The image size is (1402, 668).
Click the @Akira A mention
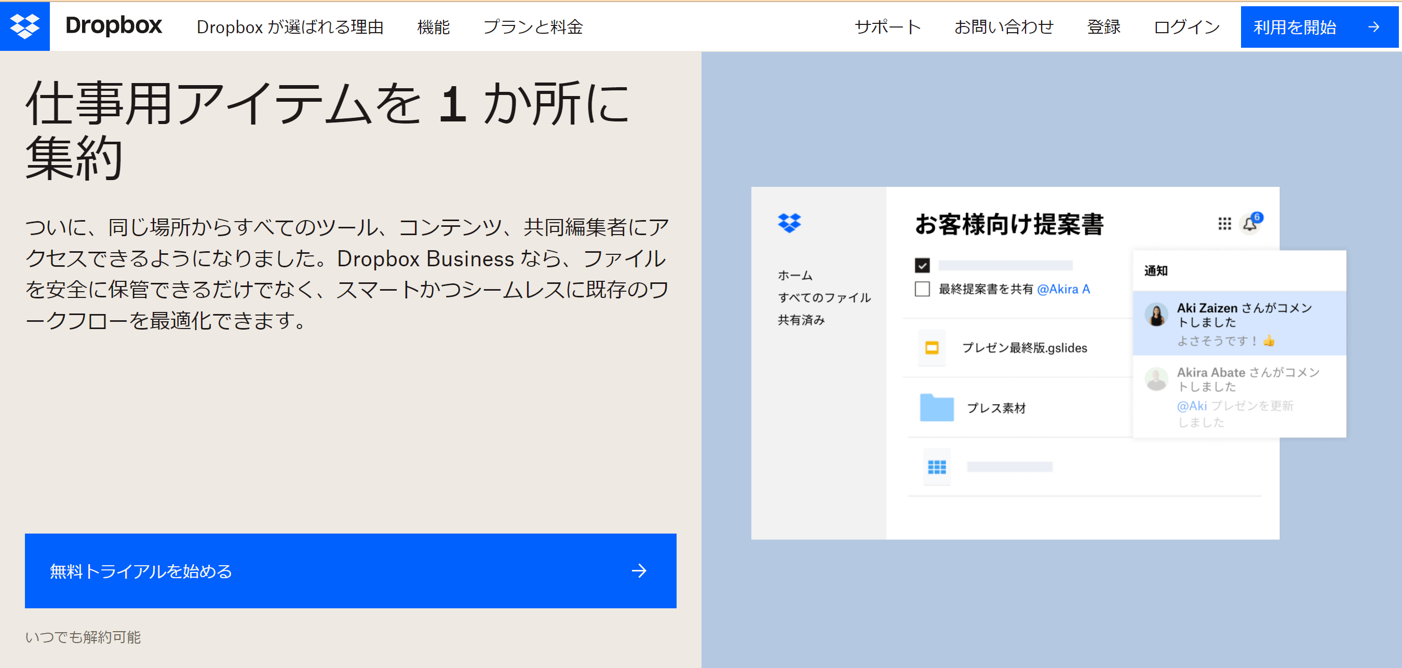tap(1063, 289)
